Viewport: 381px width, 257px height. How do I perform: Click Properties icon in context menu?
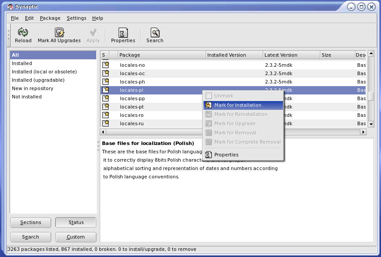208,155
